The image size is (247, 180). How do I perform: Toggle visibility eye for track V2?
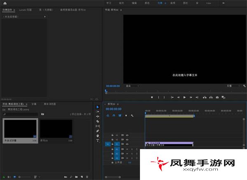tap(127, 140)
